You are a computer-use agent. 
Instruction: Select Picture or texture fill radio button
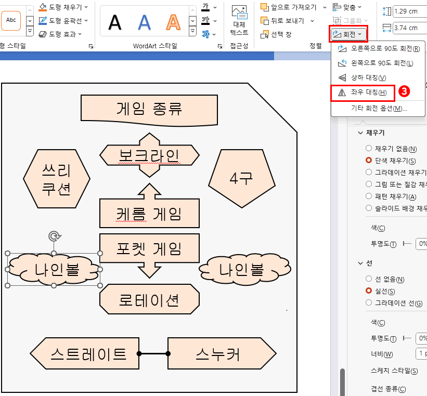369,184
